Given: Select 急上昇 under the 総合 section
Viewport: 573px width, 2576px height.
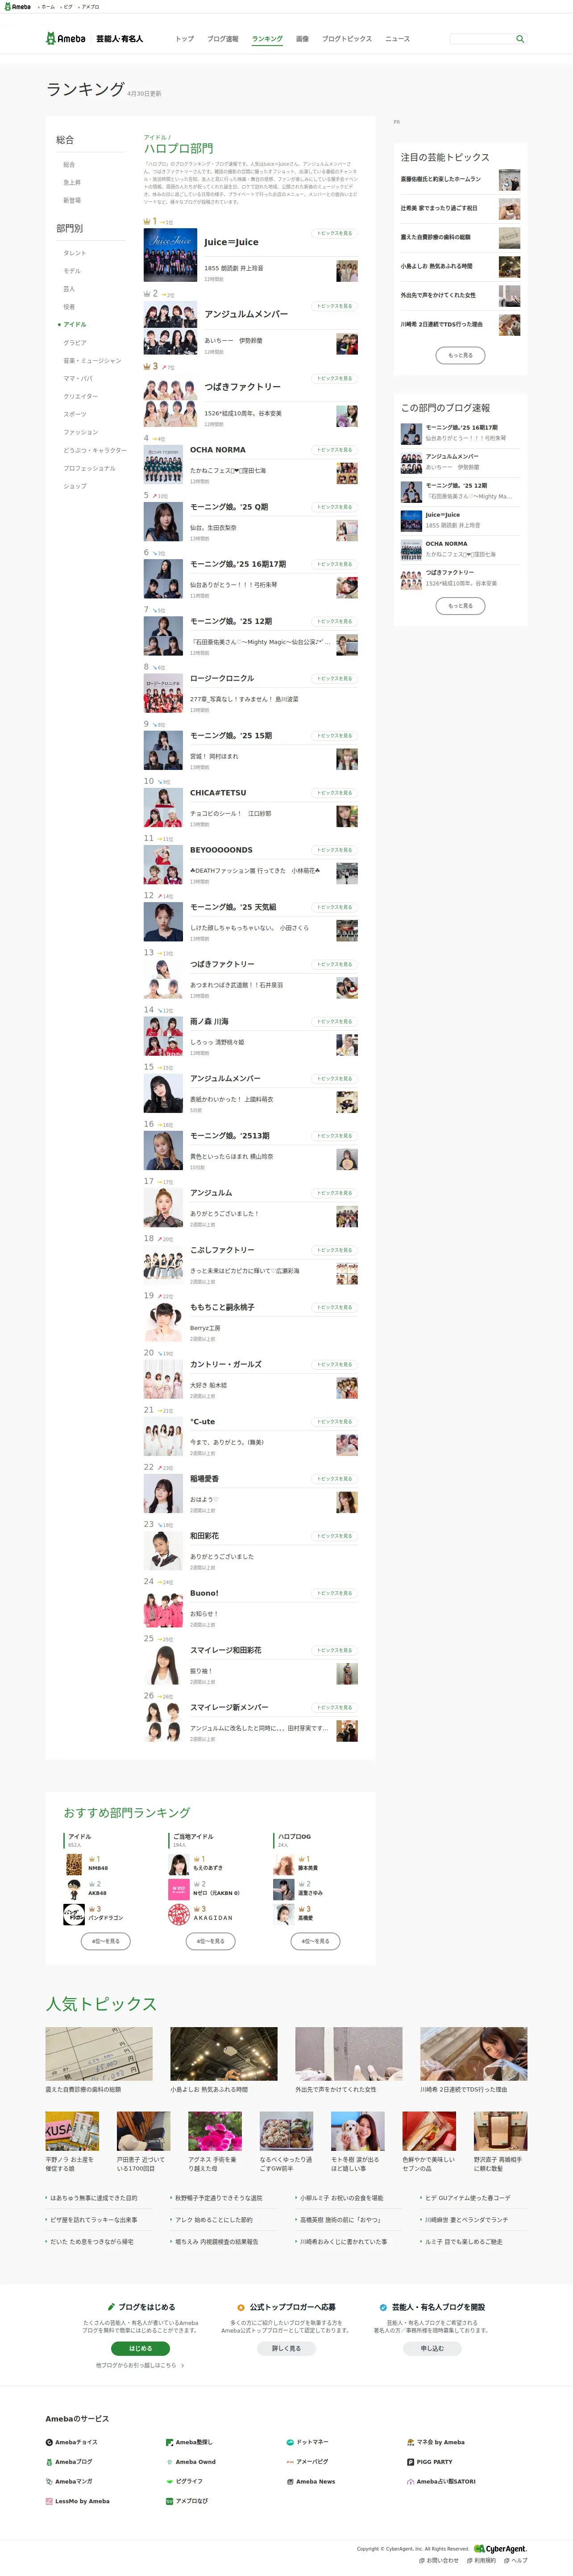Looking at the screenshot, I should [72, 182].
